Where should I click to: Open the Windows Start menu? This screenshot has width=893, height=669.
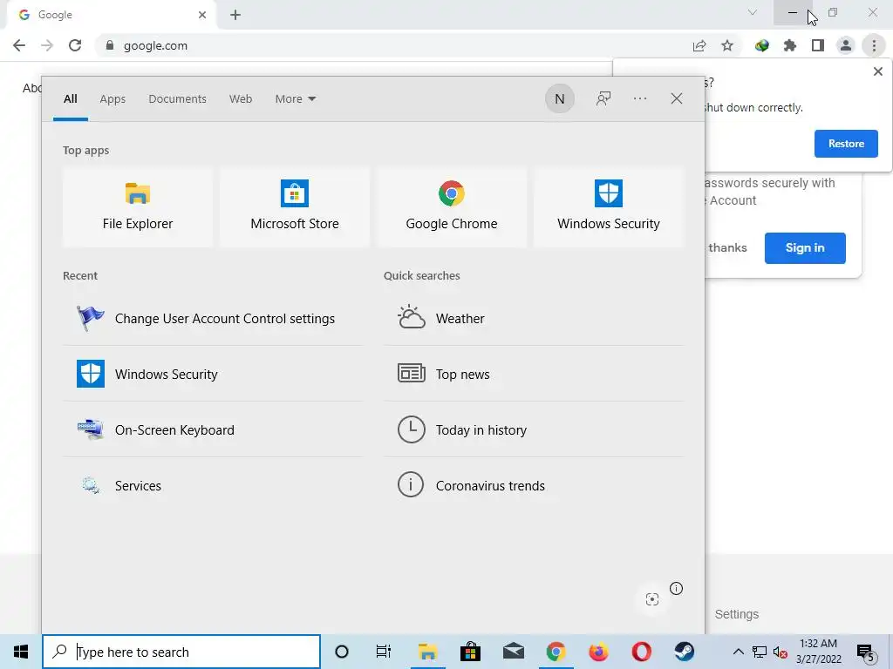(x=21, y=652)
